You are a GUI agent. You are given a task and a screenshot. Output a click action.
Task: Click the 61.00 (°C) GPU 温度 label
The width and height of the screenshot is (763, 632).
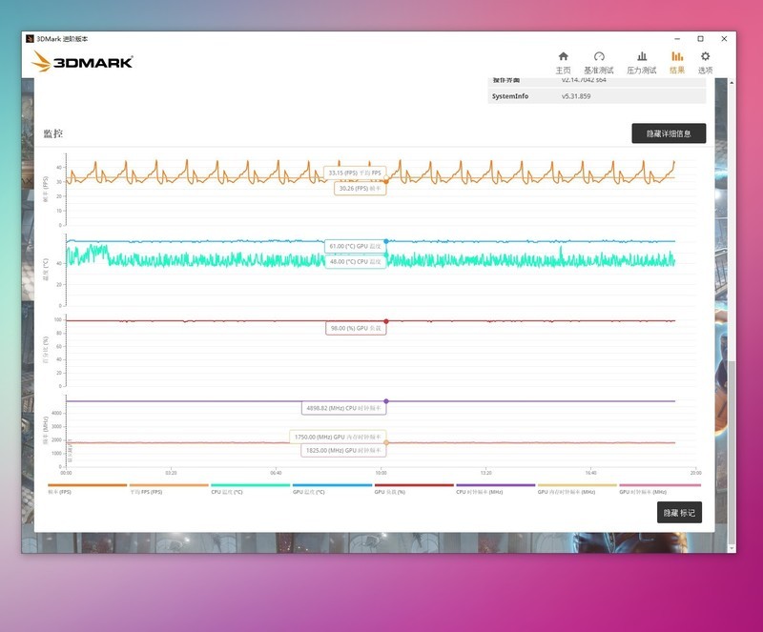(355, 246)
